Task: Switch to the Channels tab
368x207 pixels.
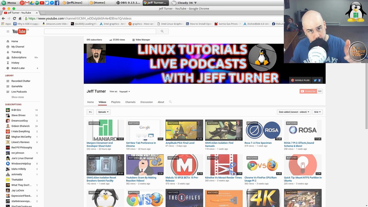Action: tap(130, 102)
